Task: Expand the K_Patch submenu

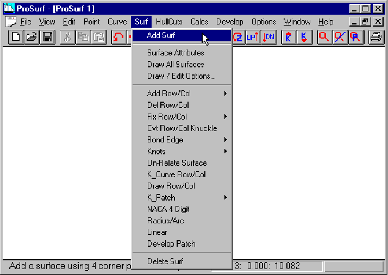Action: (x=182, y=197)
